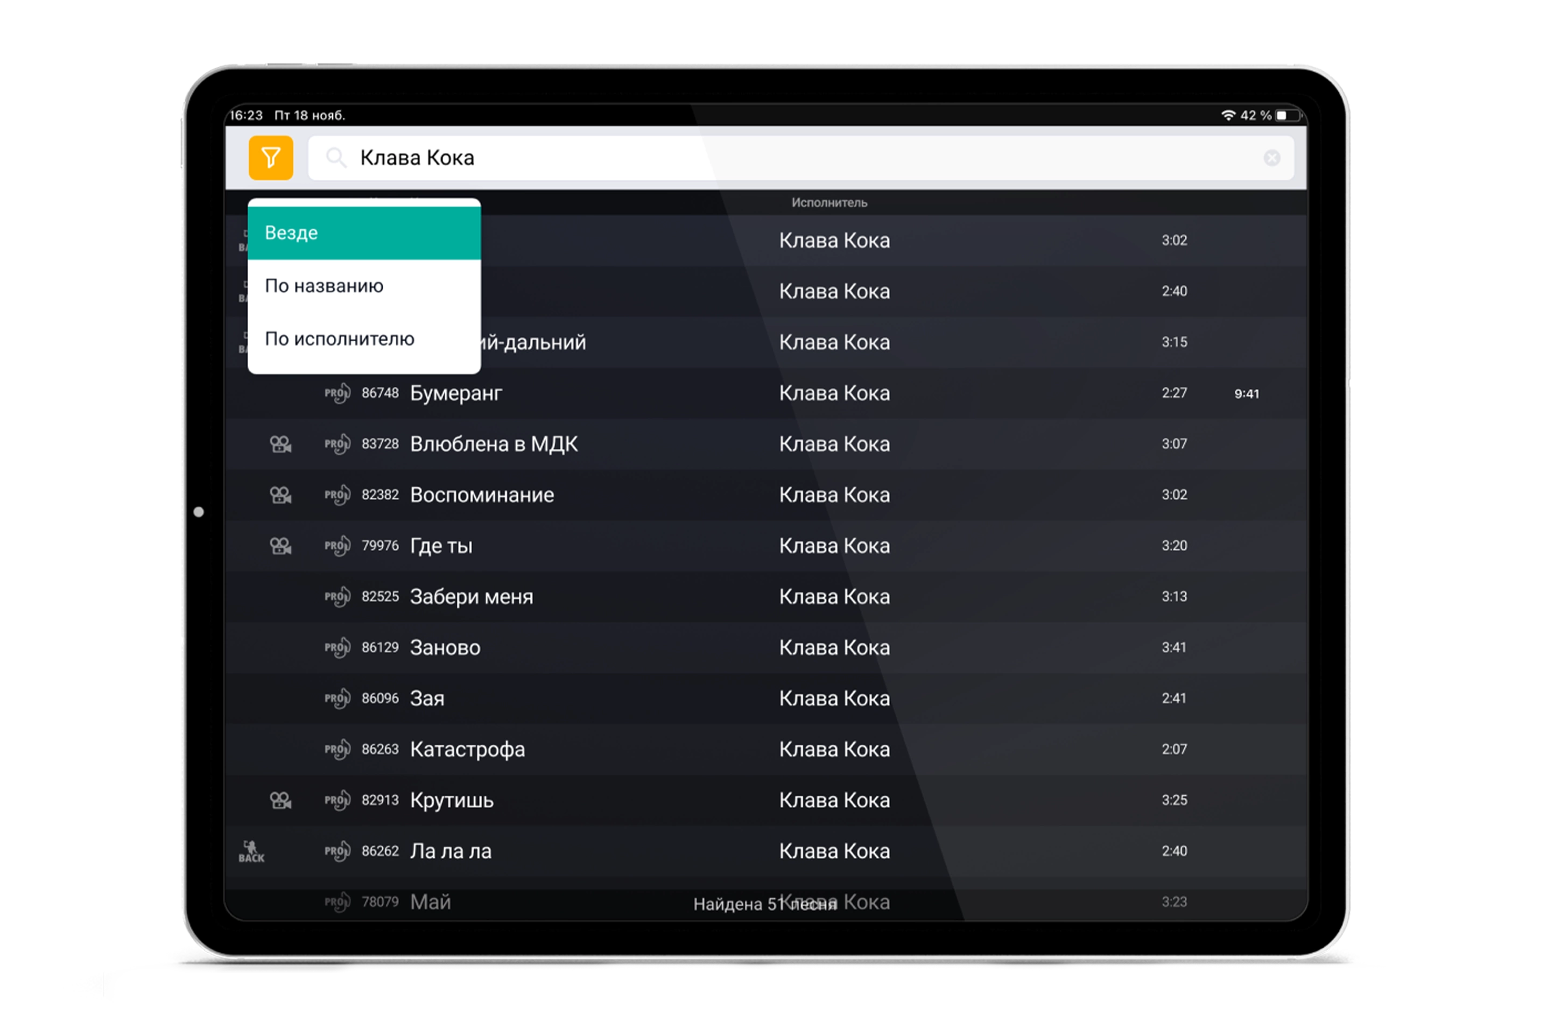Click the PRO badge icon next to Заново

337,648
